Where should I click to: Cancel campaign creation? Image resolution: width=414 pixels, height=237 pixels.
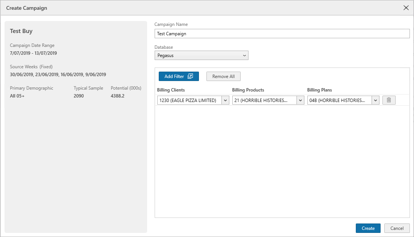click(x=397, y=228)
